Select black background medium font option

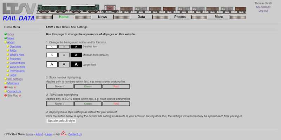pos(76,55)
